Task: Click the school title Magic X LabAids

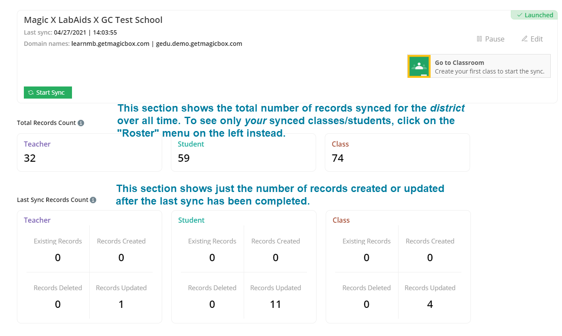Action: coord(93,20)
